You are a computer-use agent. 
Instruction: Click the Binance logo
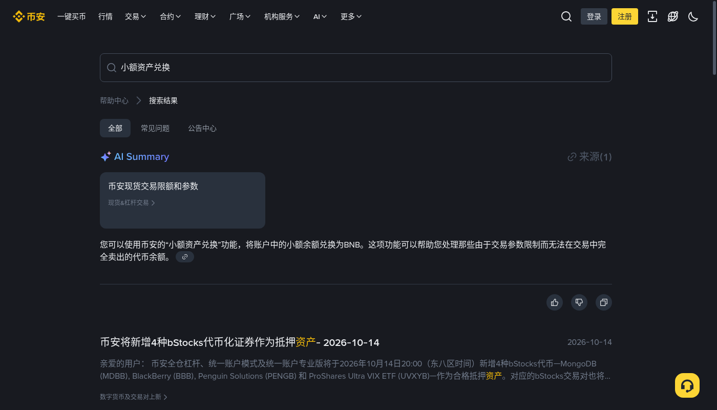coord(29,16)
